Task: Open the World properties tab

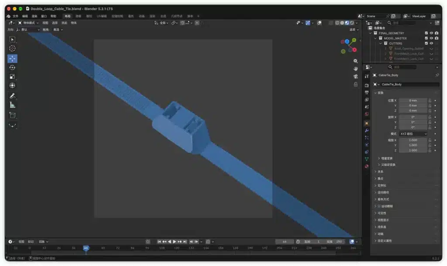Action: [x=367, y=114]
